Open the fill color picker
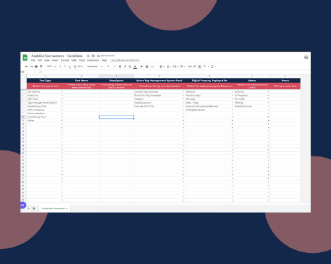This screenshot has width=331, height=264. pos(142,67)
